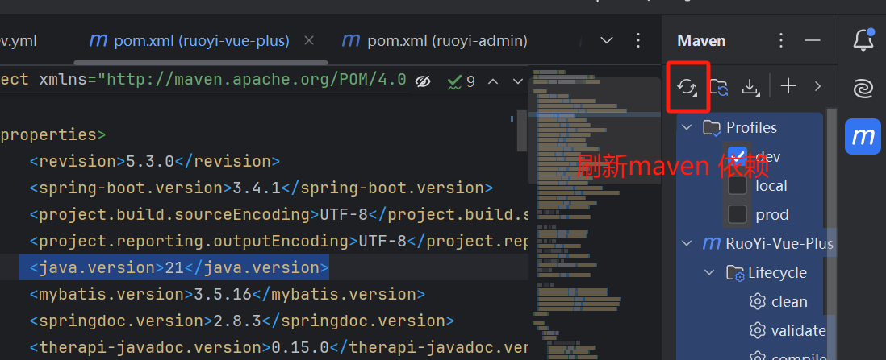Click the springdoc.version 2.8.3 line
886x360 pixels.
point(242,321)
